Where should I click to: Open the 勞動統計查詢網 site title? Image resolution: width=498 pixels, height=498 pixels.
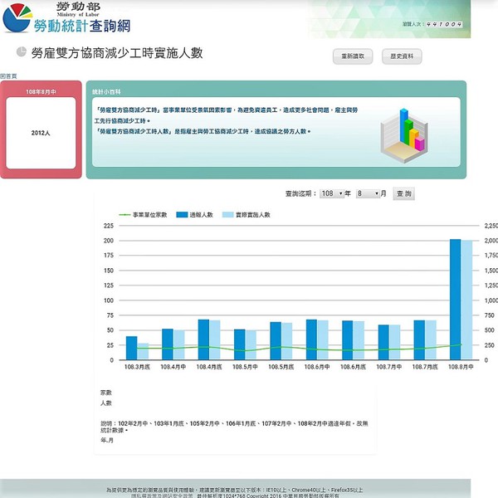(81, 27)
